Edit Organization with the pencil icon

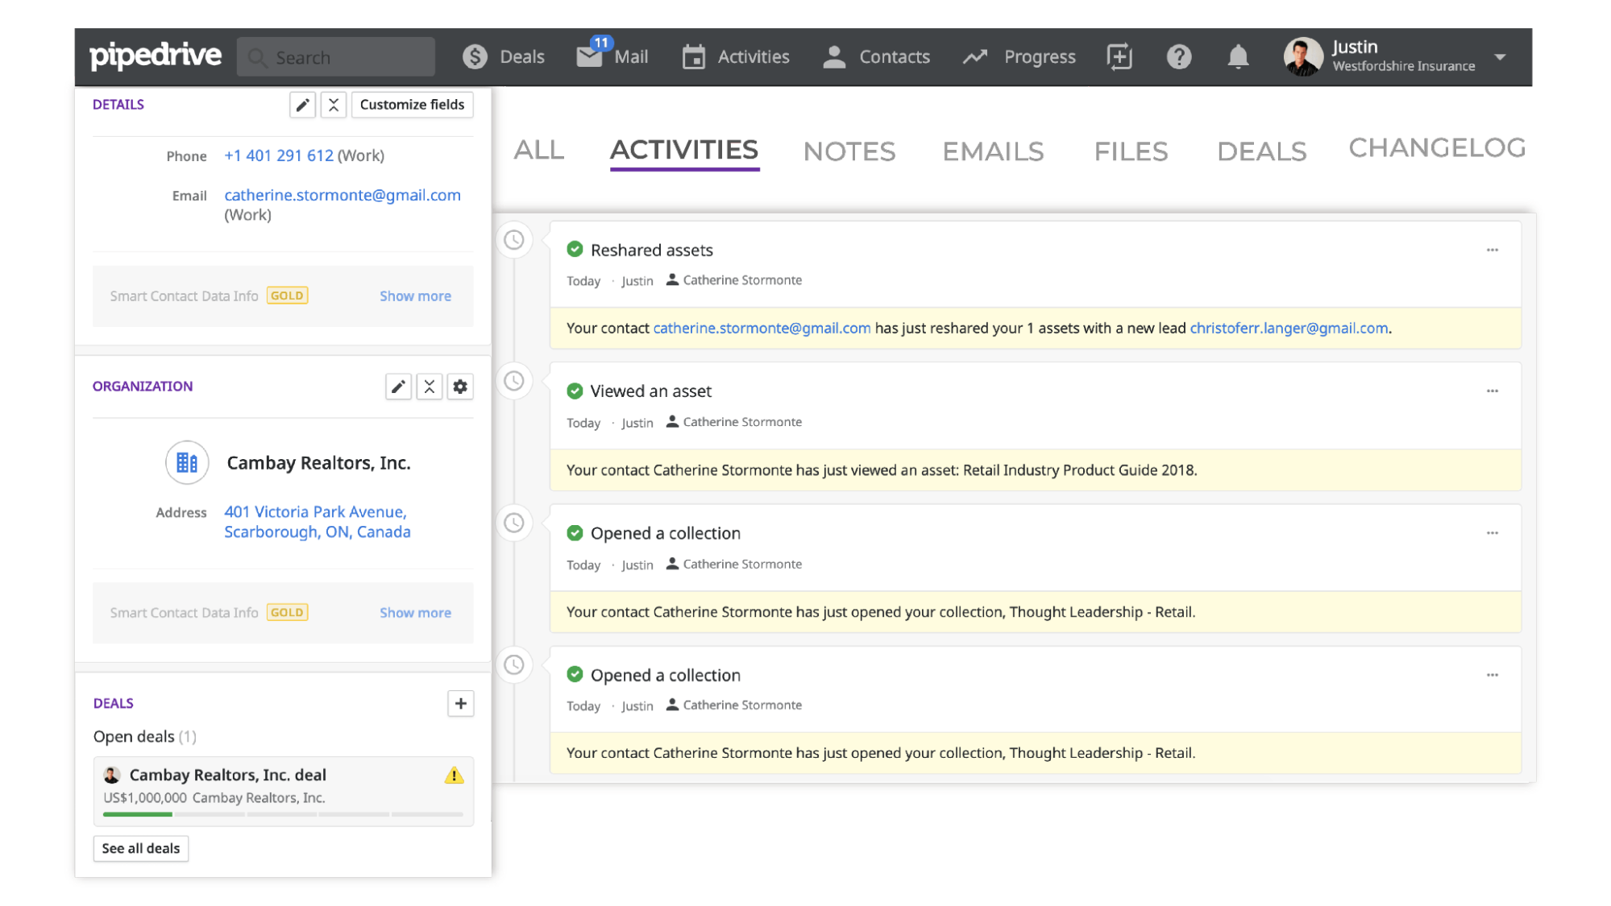pyautogui.click(x=398, y=387)
